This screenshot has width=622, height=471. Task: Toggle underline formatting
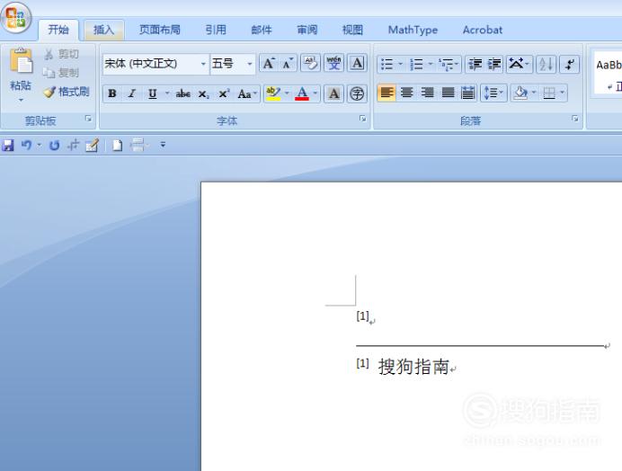pos(152,93)
